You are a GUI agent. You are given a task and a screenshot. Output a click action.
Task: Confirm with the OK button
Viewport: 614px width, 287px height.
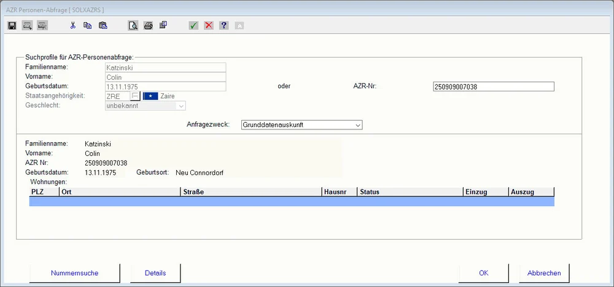tap(483, 273)
